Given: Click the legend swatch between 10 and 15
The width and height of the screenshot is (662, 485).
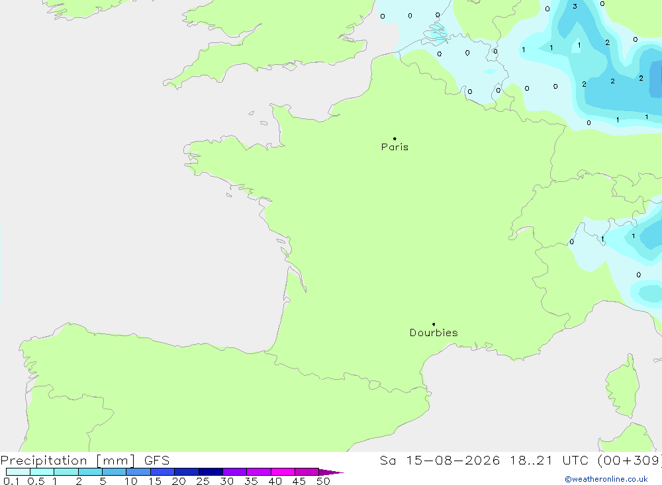Looking at the screenshot, I should [138, 472].
